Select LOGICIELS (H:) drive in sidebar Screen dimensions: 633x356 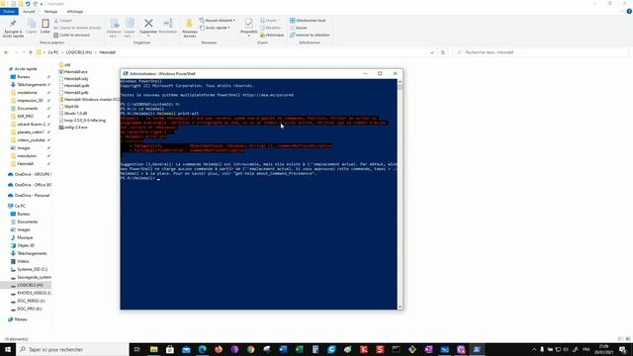27,285
